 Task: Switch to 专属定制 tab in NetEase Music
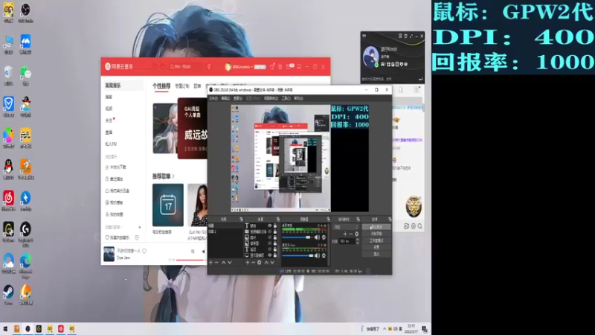[x=182, y=86]
